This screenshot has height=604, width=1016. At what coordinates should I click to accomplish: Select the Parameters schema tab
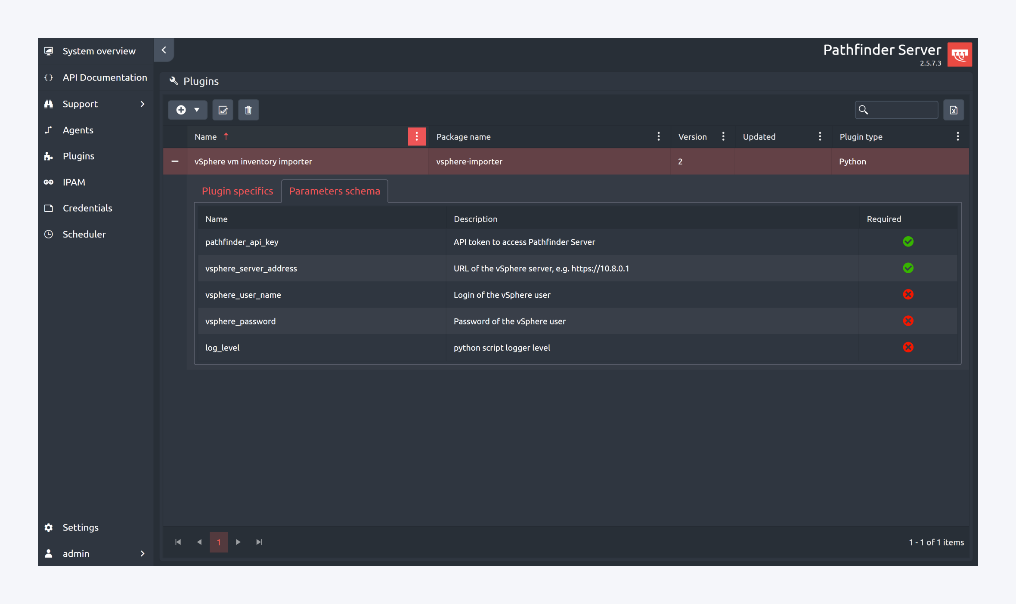pyautogui.click(x=334, y=191)
